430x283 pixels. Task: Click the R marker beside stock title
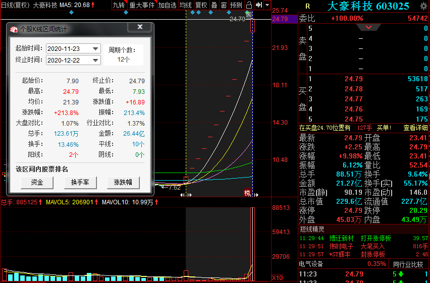click(307, 6)
